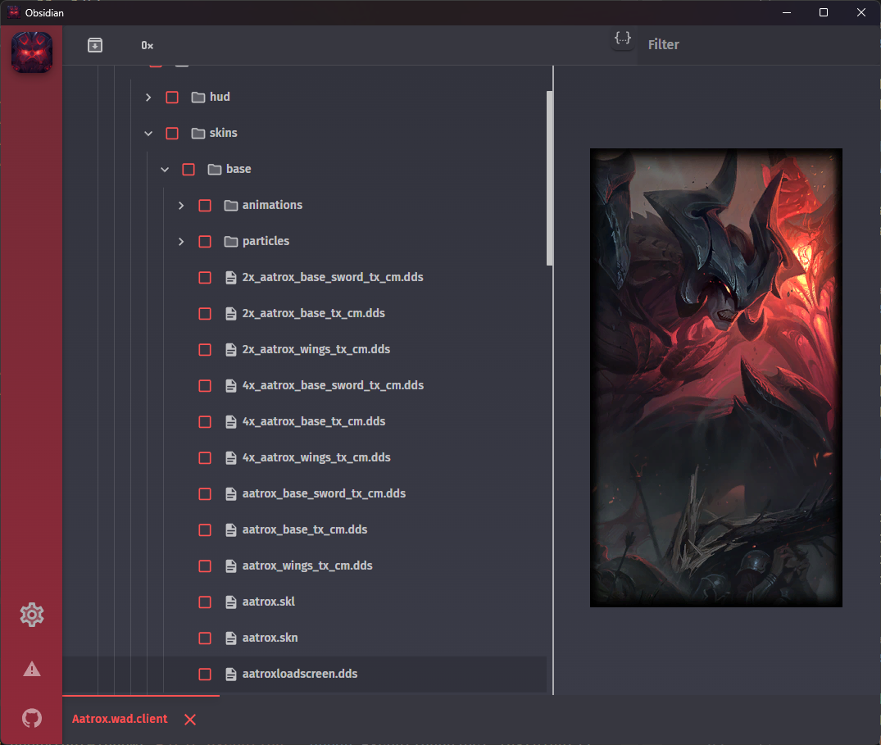Tick checkbox for 2x_aatrox_base_sword_tx_cm.dds

coord(205,278)
